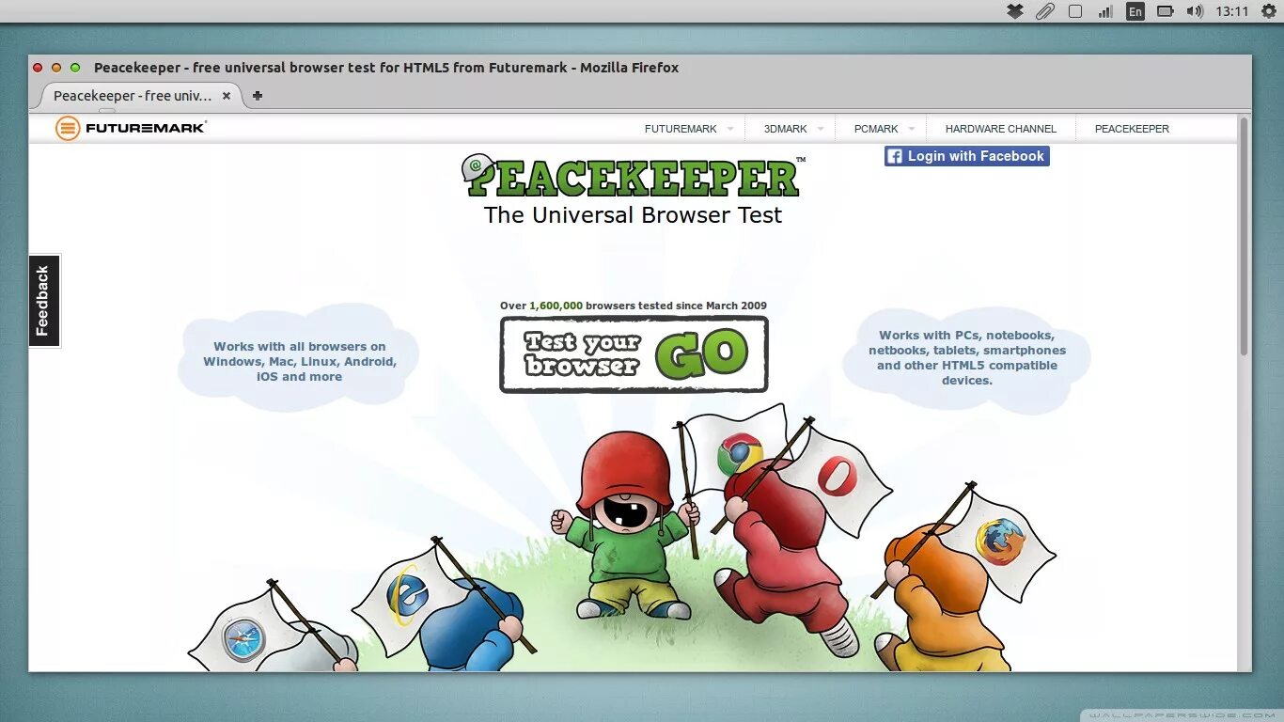Open the FUTUREMARK nav menu
The image size is (1284, 722).
681,129
